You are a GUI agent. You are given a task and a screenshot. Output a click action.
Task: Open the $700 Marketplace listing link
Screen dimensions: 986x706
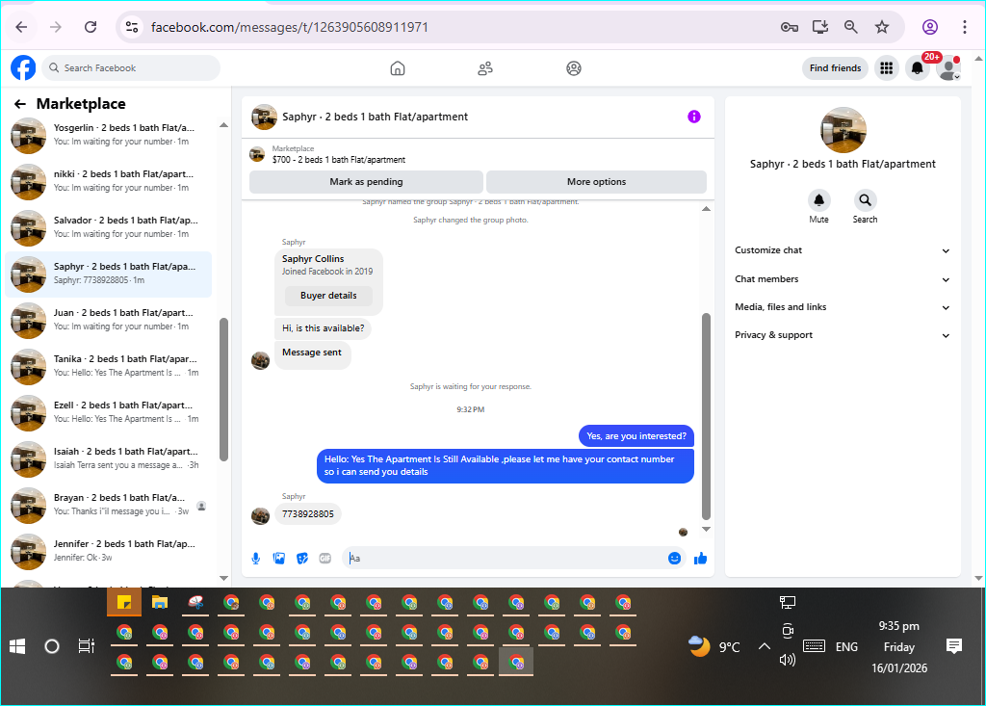(339, 160)
